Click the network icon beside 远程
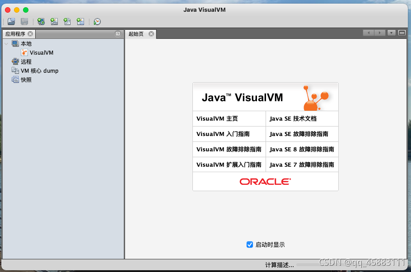 click(x=15, y=61)
